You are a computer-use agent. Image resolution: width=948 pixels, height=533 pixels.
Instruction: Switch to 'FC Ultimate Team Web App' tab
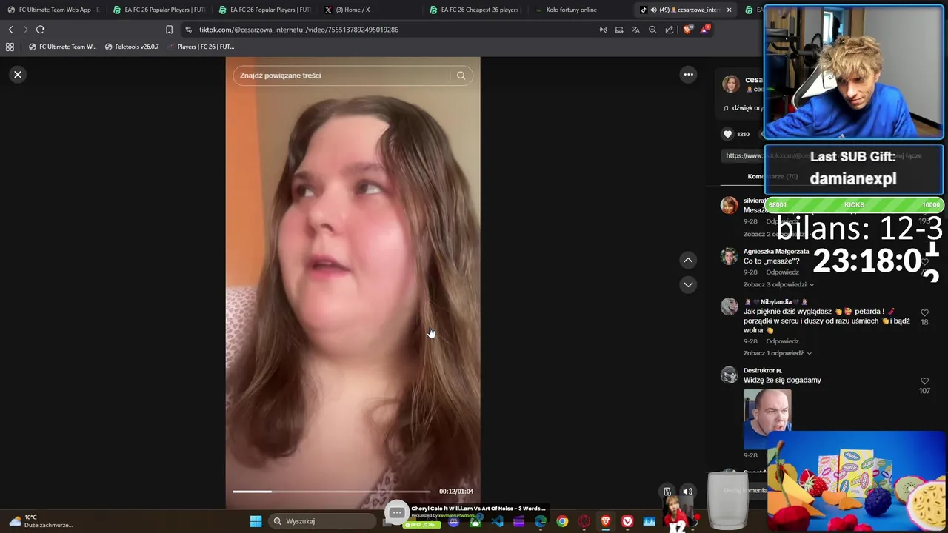[x=53, y=10]
